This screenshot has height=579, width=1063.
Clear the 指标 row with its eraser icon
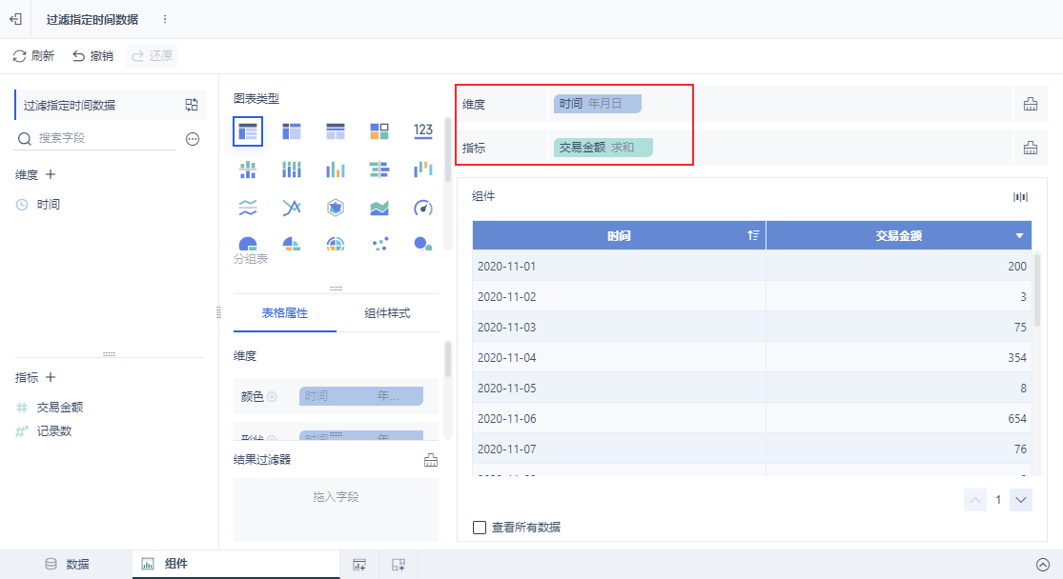tap(1031, 148)
